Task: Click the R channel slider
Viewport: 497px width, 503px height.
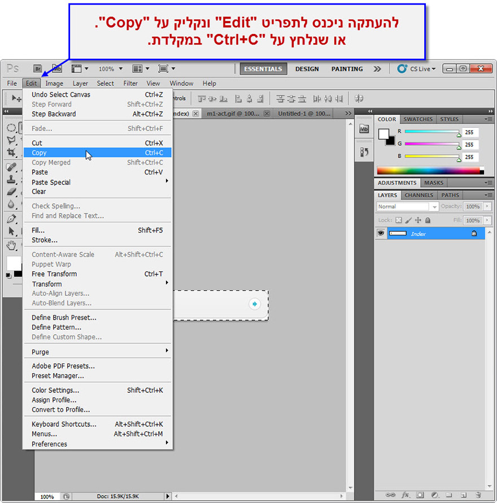Action: 432,132
